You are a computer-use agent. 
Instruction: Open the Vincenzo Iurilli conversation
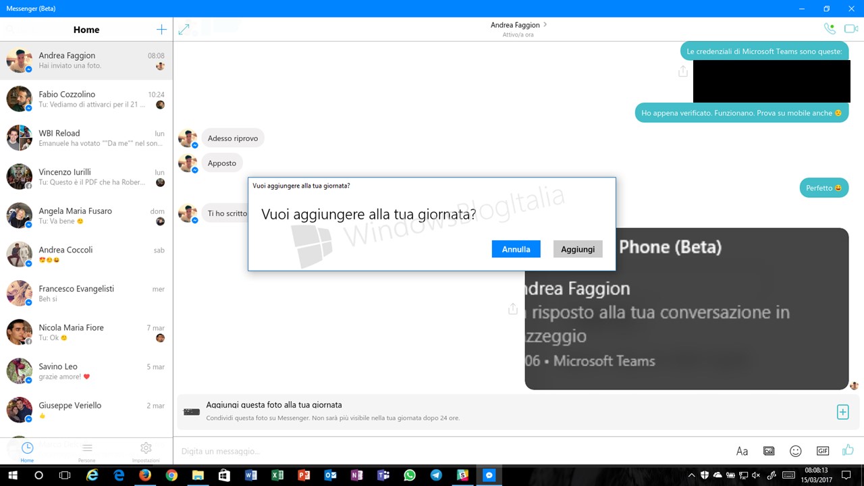coord(86,177)
